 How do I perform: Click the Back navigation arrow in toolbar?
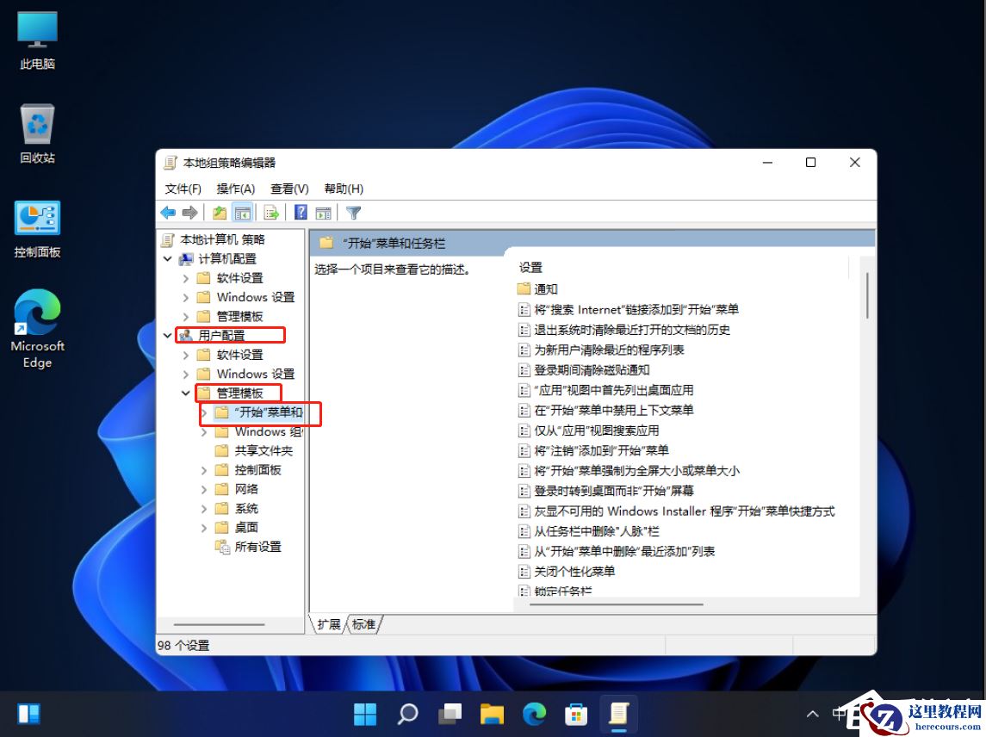pos(168,213)
